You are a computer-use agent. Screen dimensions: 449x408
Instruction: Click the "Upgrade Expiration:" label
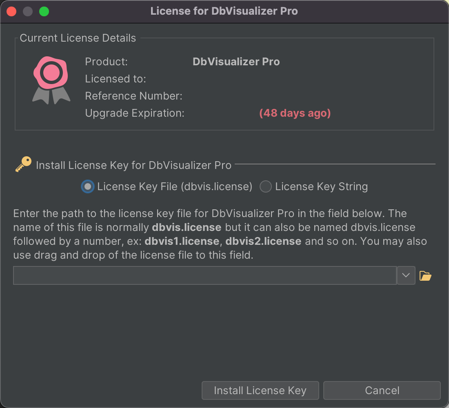[x=135, y=113]
